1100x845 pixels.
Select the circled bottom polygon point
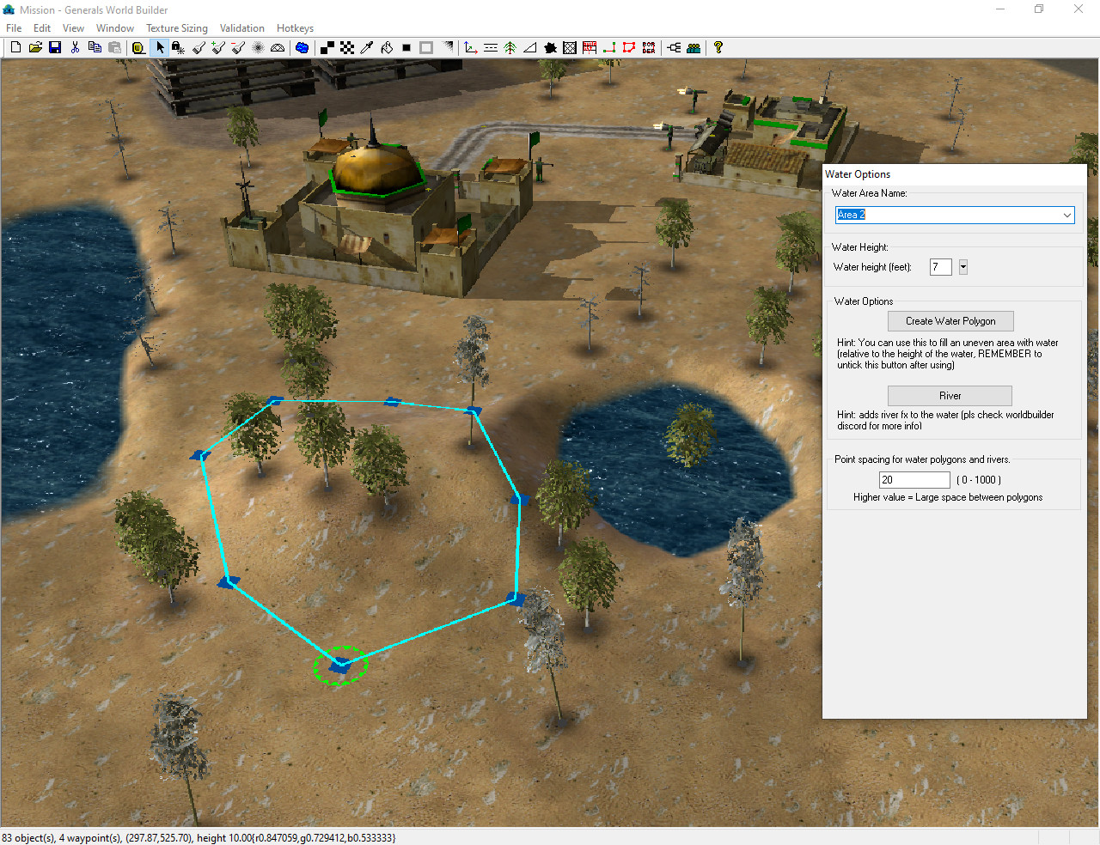pyautogui.click(x=340, y=665)
